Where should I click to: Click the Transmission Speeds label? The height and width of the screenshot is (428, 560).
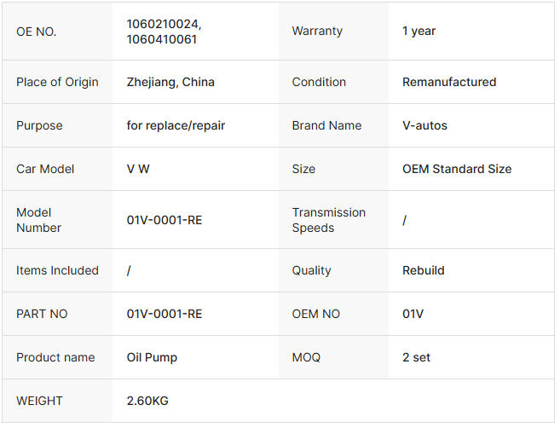(x=328, y=220)
